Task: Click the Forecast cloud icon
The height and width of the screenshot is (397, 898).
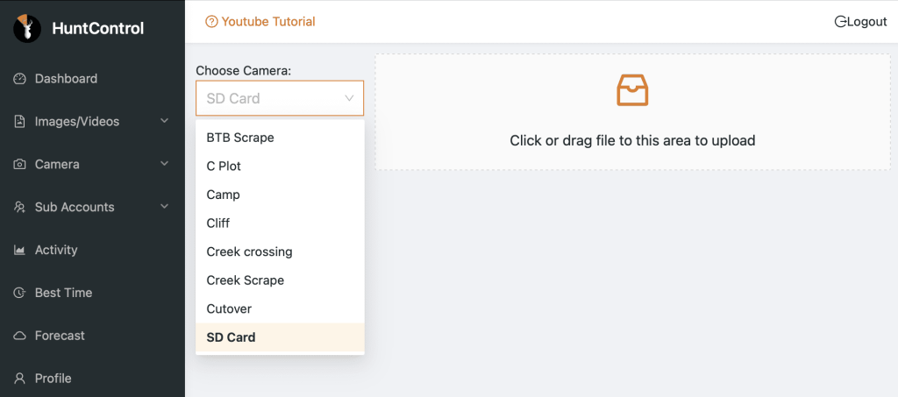Action: click(x=20, y=337)
